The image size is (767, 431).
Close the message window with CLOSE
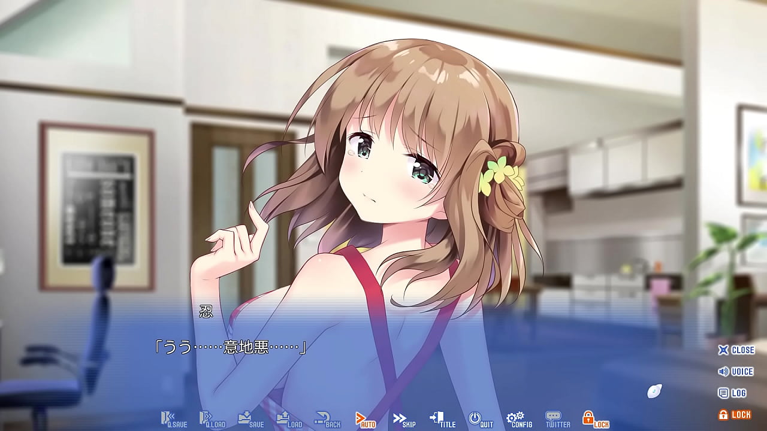pyautogui.click(x=736, y=350)
